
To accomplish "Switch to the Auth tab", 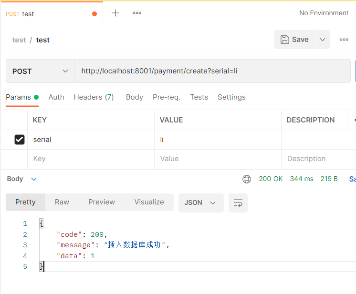I will coord(56,97).
